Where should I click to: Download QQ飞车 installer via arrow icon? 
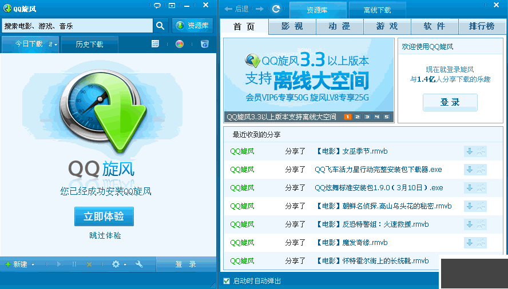(x=470, y=170)
